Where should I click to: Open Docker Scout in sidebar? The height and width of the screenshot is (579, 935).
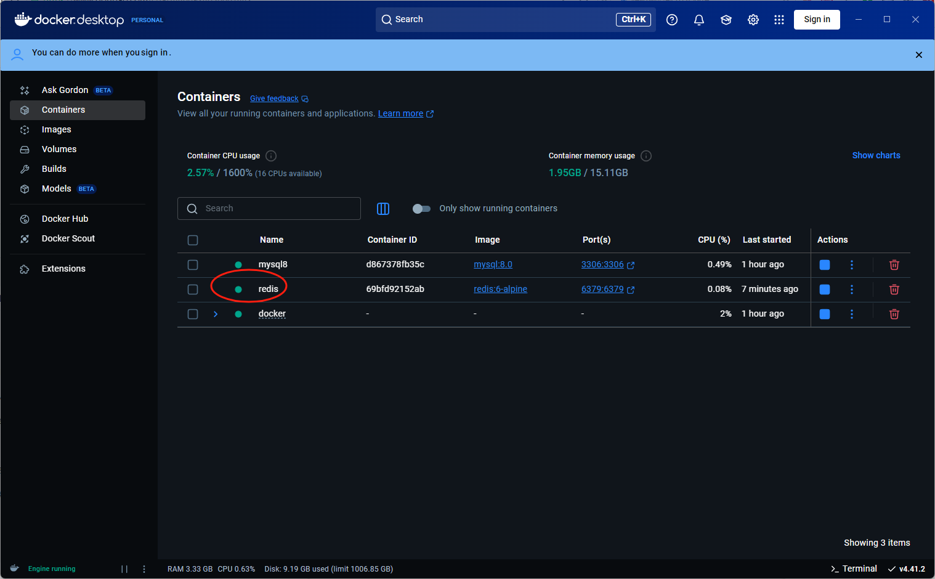pos(78,238)
